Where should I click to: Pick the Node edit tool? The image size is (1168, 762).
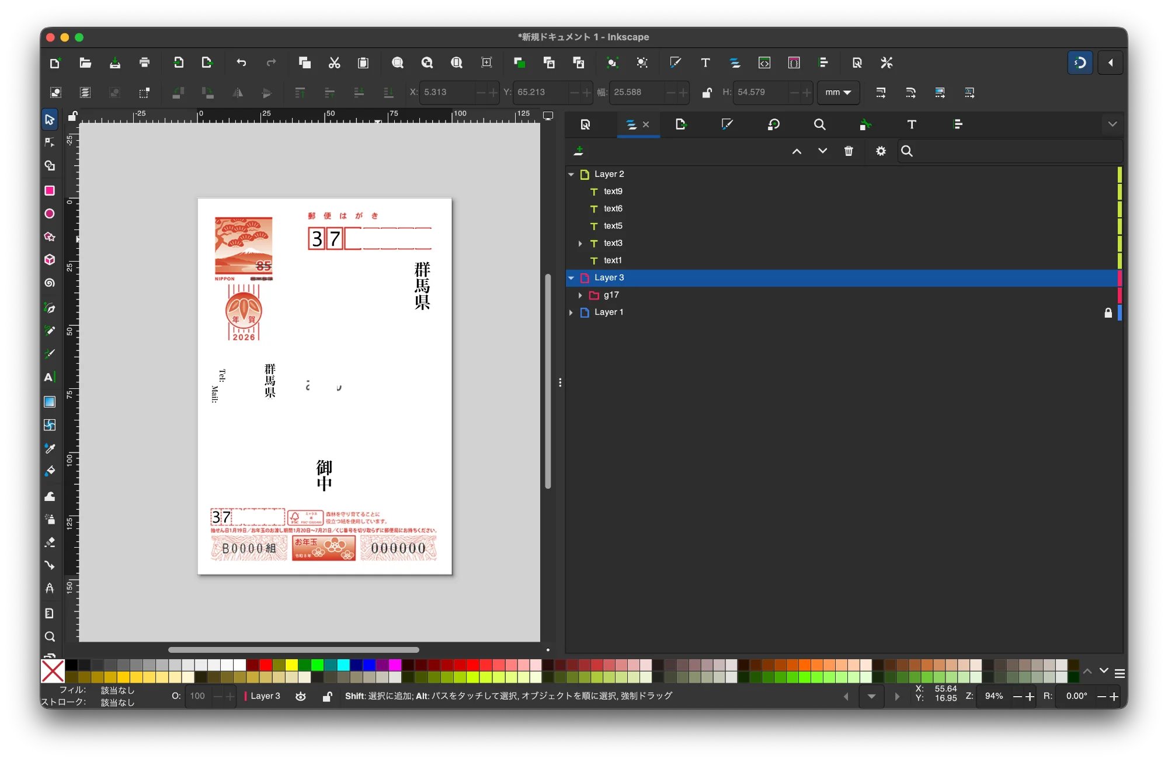[50, 142]
